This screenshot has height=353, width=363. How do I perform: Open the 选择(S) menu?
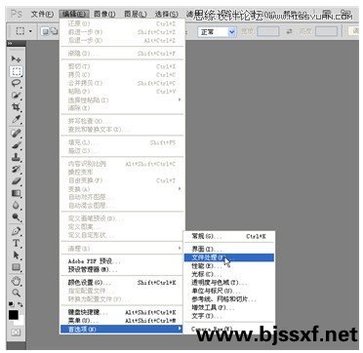pyautogui.click(x=167, y=15)
